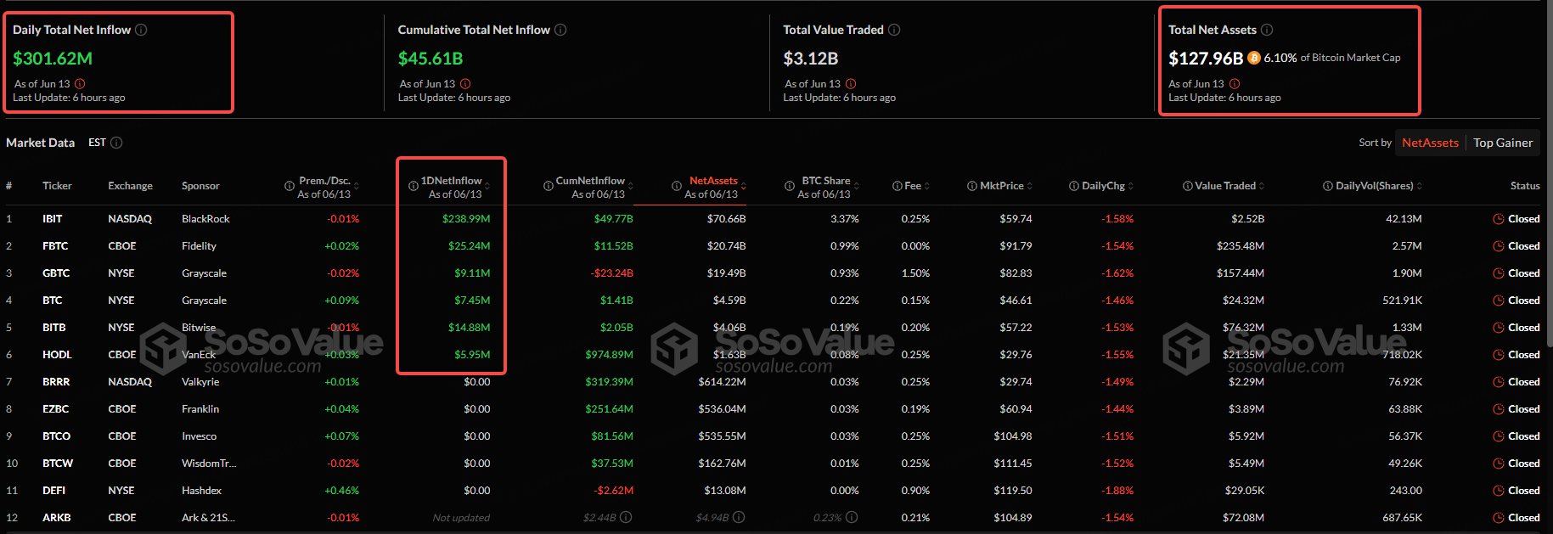This screenshot has width=1553, height=534.
Task: Click the $301.62M daily inflow figure
Action: coord(53,59)
